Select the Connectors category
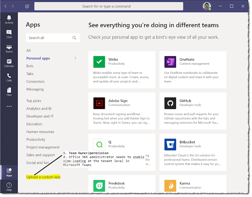This screenshot has width=252, height=197. click(x=35, y=81)
